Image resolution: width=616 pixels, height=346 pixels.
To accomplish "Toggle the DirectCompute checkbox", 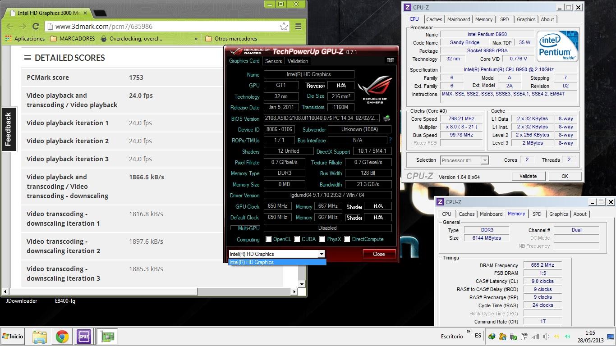I will [347, 239].
